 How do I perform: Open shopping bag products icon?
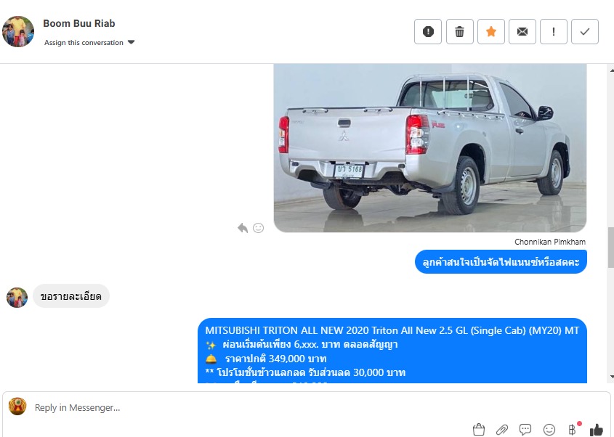click(x=479, y=430)
